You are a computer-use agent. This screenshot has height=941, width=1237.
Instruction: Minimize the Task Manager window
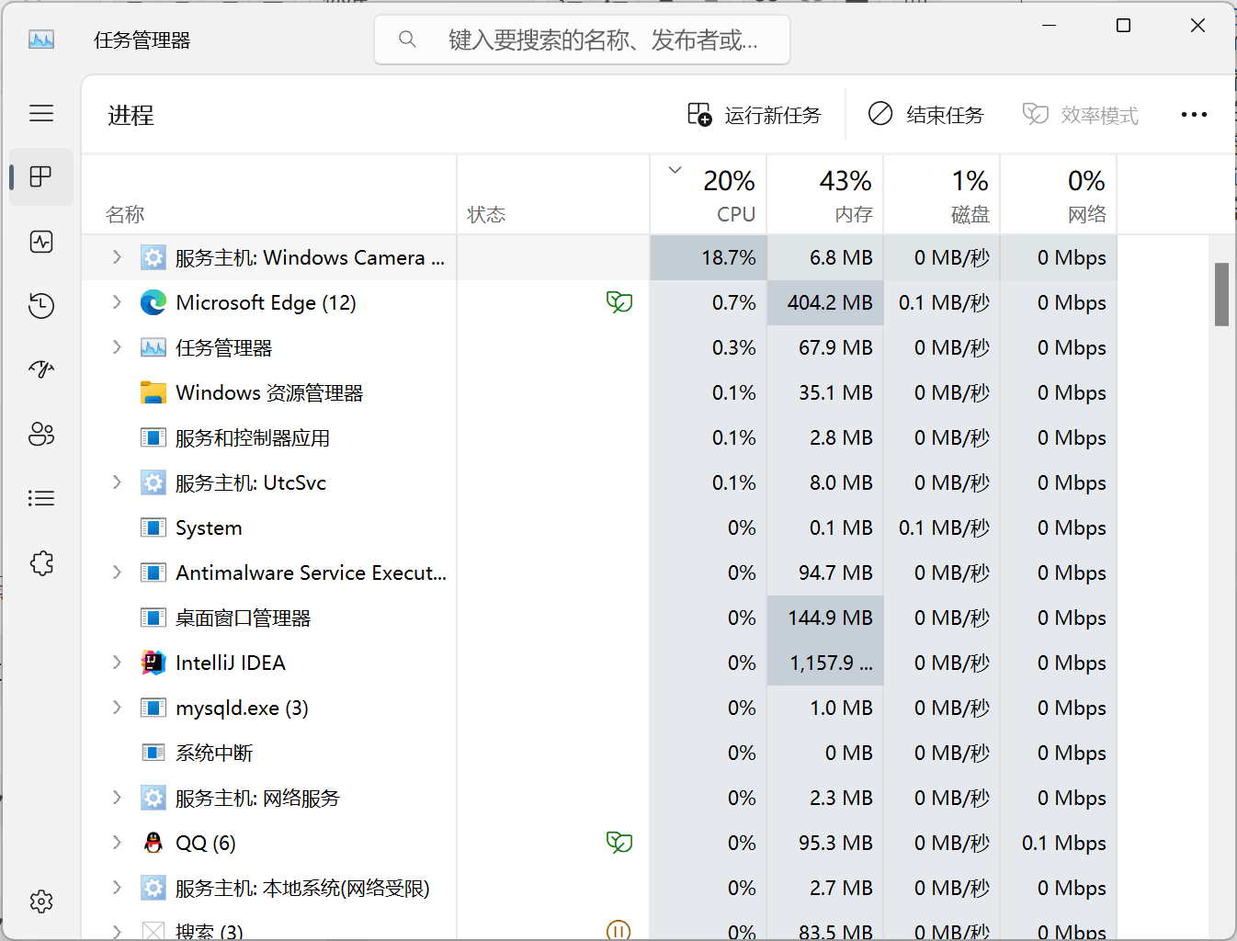coord(1049,26)
